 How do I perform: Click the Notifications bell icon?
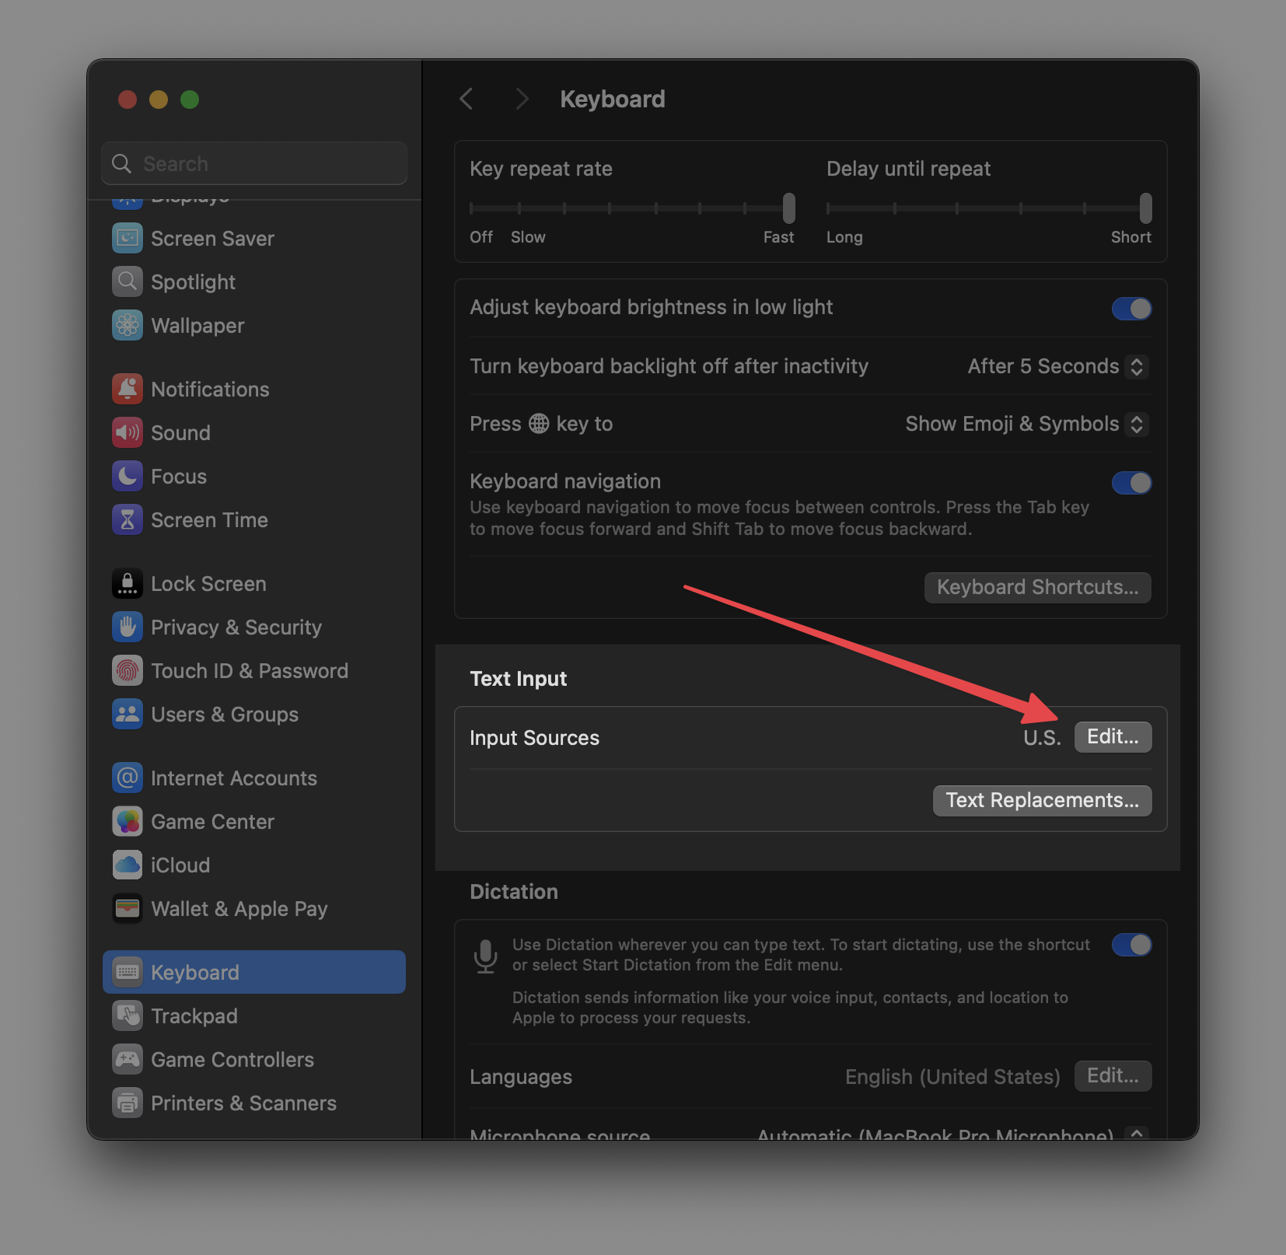point(128,389)
